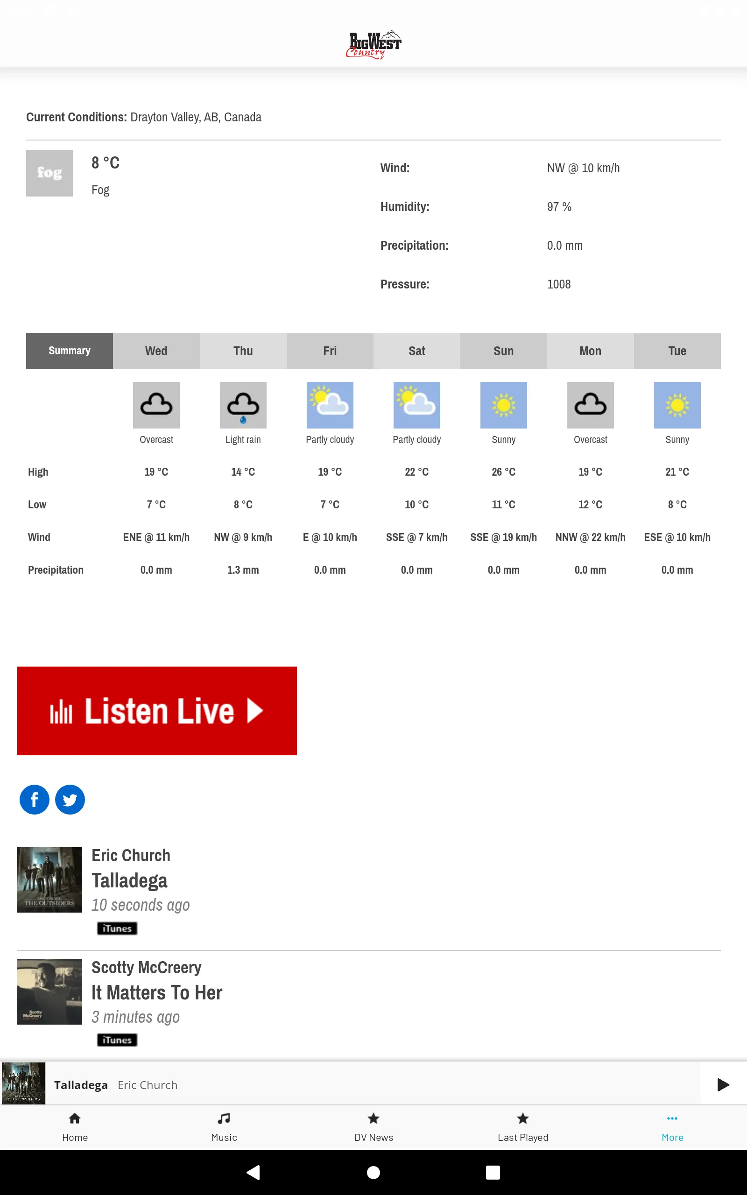The image size is (747, 1195).
Task: Click the pressure value 1008
Action: coord(559,284)
